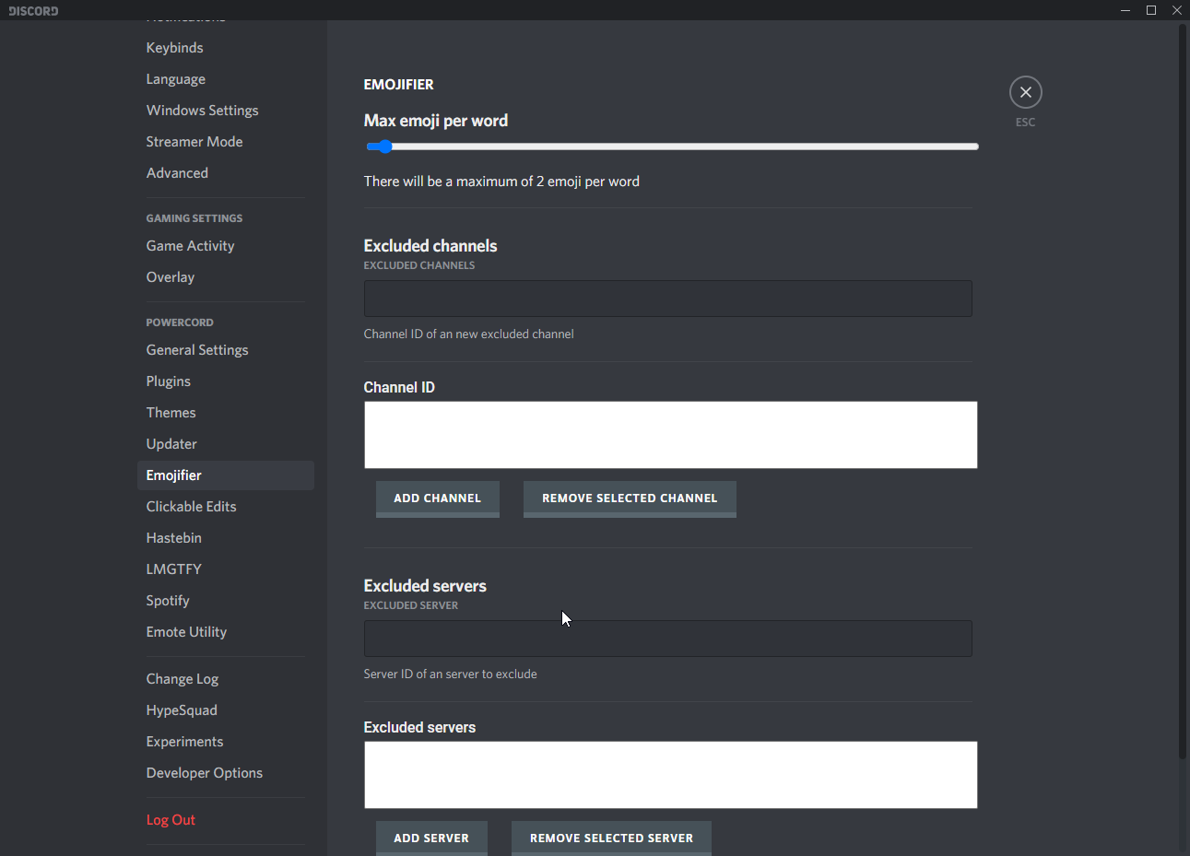
Task: Open Updater section
Action: 225,444
